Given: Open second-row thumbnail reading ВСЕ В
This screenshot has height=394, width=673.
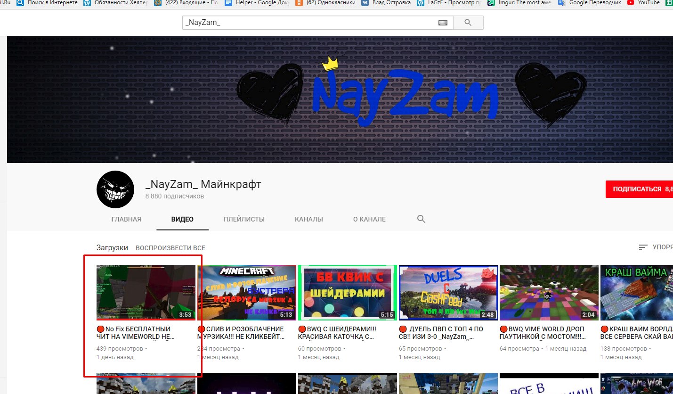Looking at the screenshot, I should (x=549, y=384).
